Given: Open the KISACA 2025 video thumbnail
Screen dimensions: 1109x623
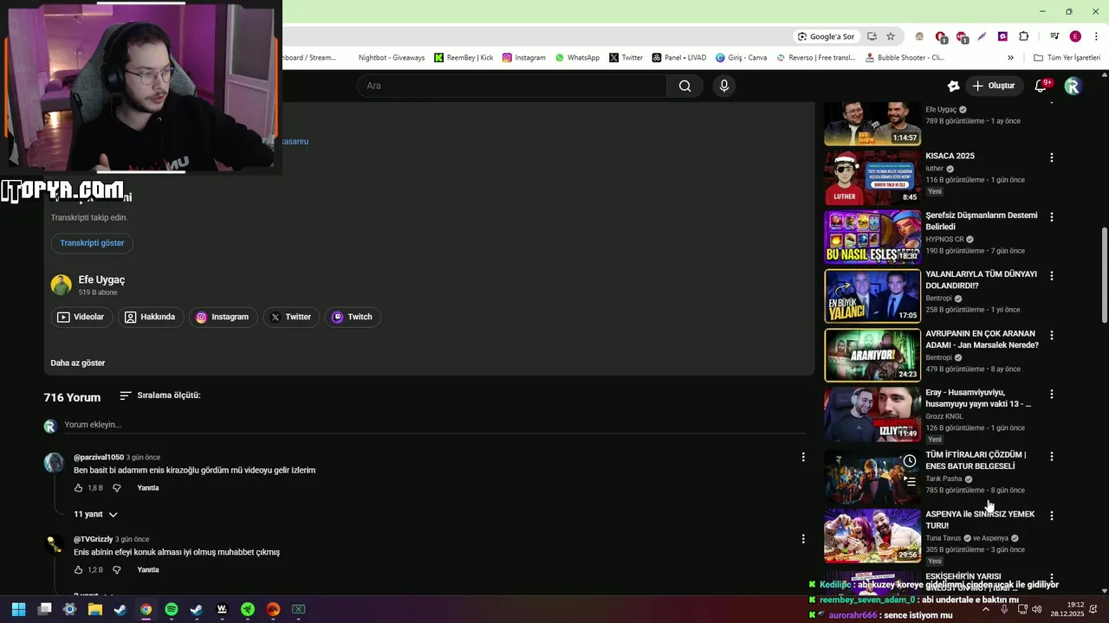Looking at the screenshot, I should pos(872,177).
